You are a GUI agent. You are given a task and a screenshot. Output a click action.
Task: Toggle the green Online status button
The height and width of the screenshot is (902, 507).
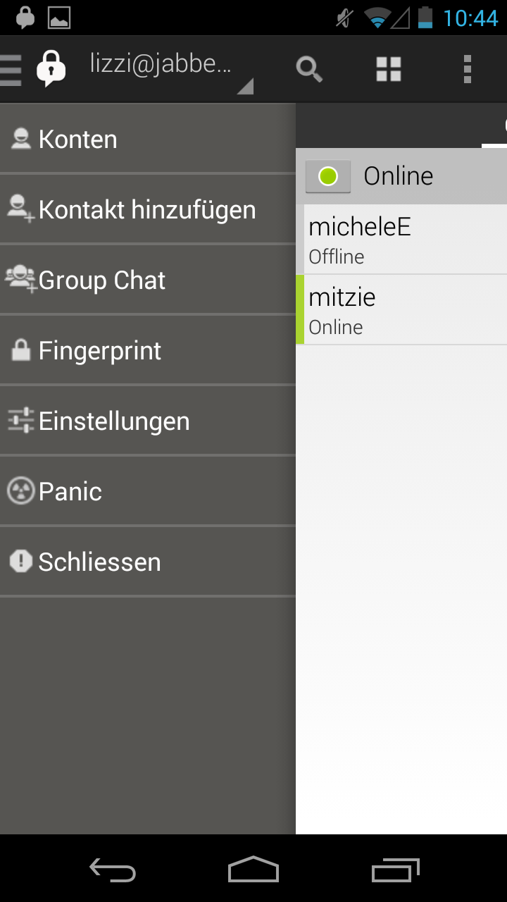(328, 176)
